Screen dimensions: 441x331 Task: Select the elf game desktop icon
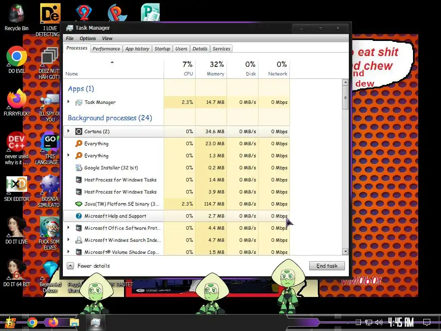click(49, 234)
